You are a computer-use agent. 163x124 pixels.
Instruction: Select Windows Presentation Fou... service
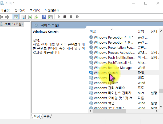pos(124,47)
